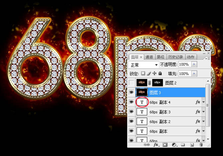The image size is (223, 156).
Task: Select the lock position move icon
Action: (x=154, y=73)
